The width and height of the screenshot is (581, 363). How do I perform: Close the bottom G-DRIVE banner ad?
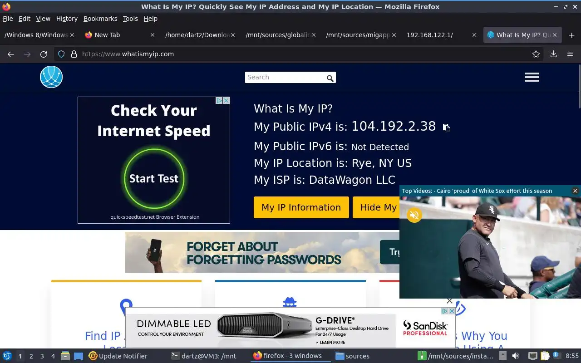(449, 301)
